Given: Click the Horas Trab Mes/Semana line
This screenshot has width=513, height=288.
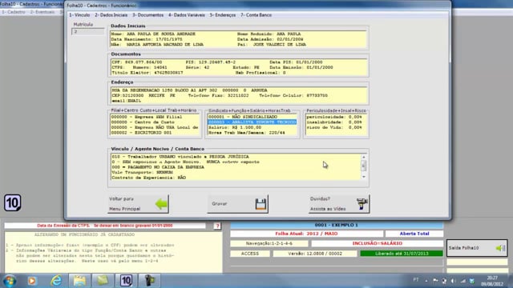Looking at the screenshot, I should coord(247,133).
